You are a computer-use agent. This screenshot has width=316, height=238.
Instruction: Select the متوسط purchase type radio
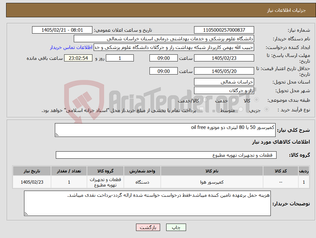click(x=241, y=109)
